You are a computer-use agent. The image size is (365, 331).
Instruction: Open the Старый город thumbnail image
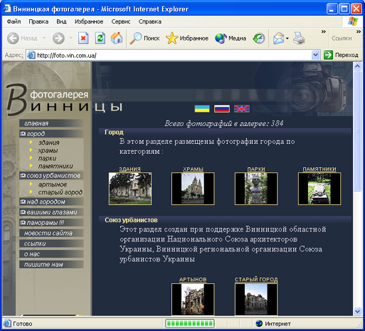(x=256, y=299)
